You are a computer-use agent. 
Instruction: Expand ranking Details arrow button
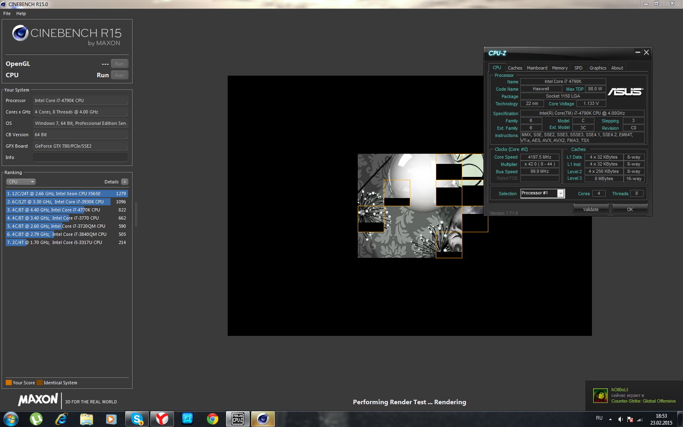(x=125, y=182)
